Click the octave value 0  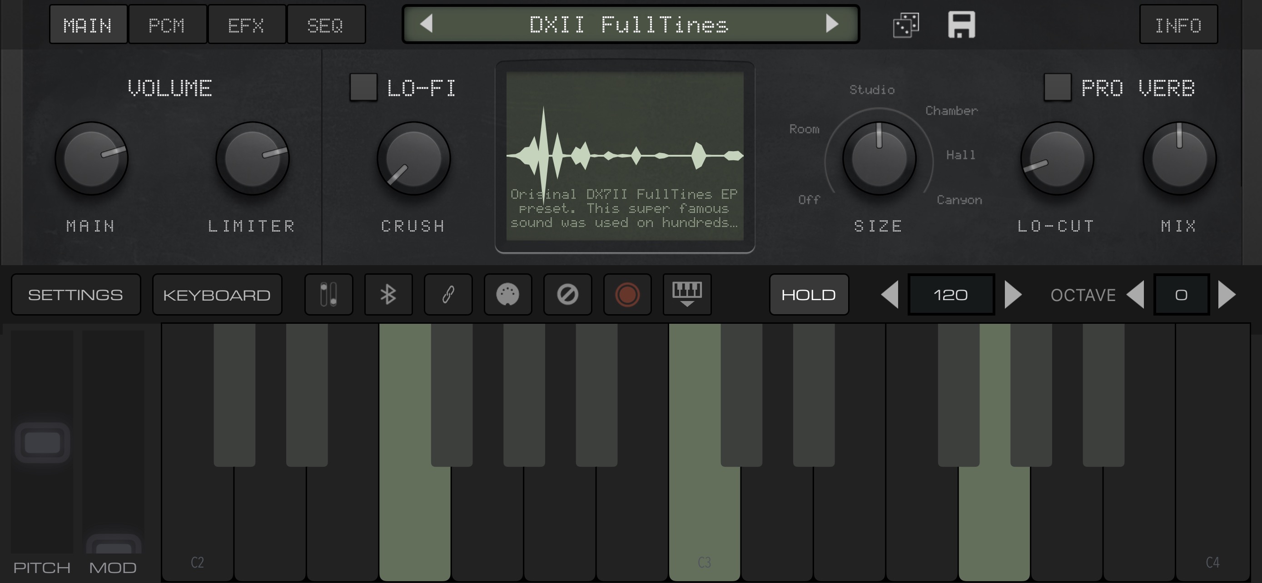(1181, 295)
